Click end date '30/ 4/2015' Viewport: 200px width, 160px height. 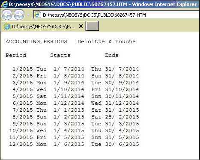(122, 130)
